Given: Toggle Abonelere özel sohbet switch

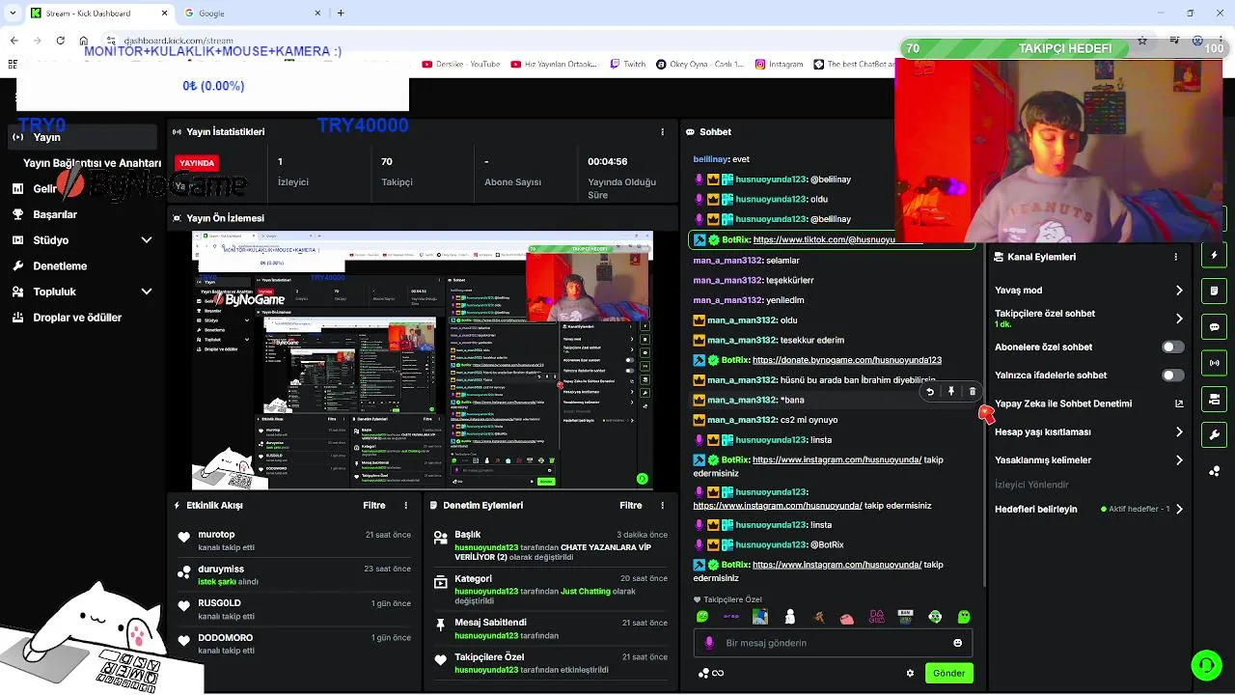Looking at the screenshot, I should pyautogui.click(x=1172, y=347).
